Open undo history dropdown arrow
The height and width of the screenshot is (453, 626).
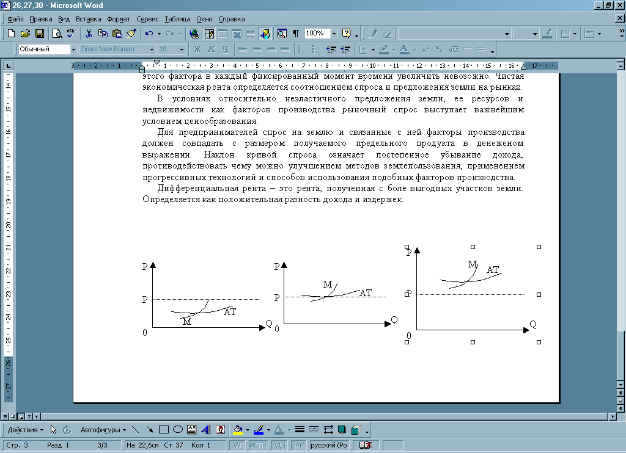(x=159, y=34)
